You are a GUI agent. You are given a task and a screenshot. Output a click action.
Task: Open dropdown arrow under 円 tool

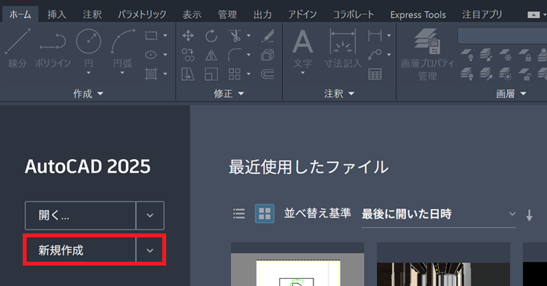[89, 73]
